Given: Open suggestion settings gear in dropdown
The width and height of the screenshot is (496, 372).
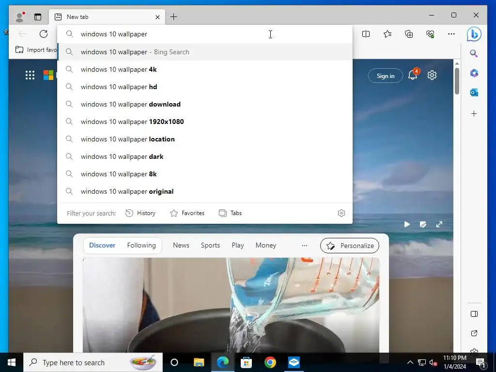Looking at the screenshot, I should tap(341, 213).
